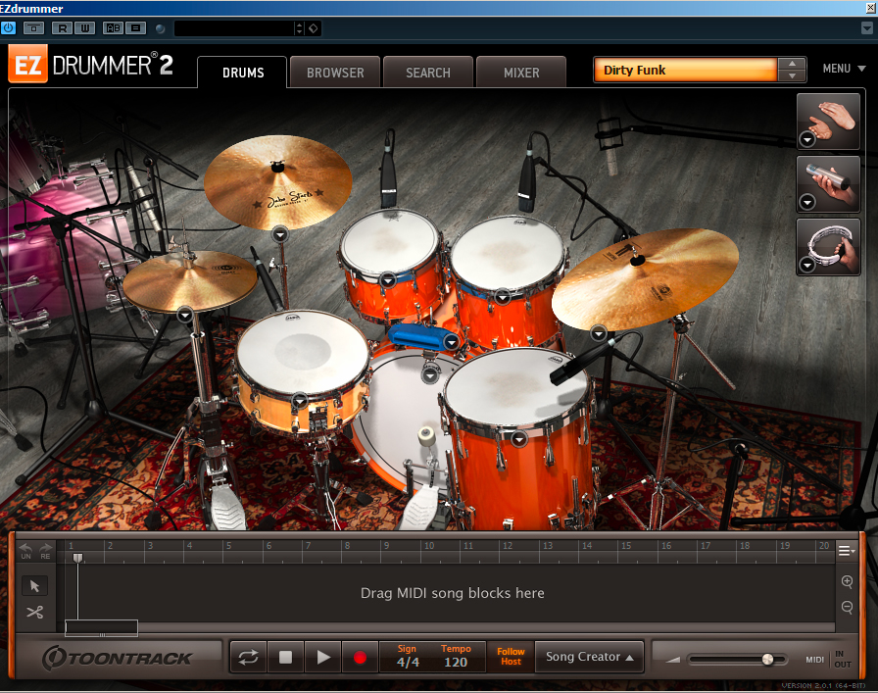
Task: Click the redo arrow
Action: click(x=45, y=550)
